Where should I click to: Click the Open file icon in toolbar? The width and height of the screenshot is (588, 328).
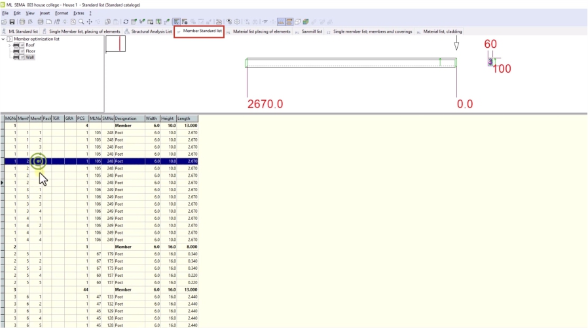[x=5, y=22]
